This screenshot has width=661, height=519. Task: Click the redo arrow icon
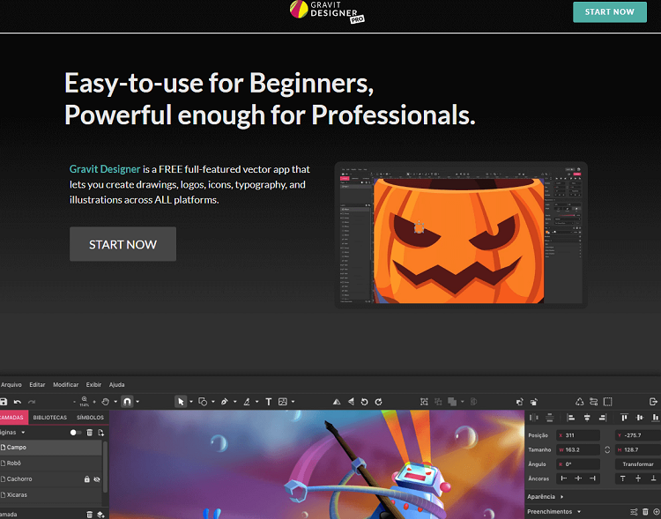32,402
